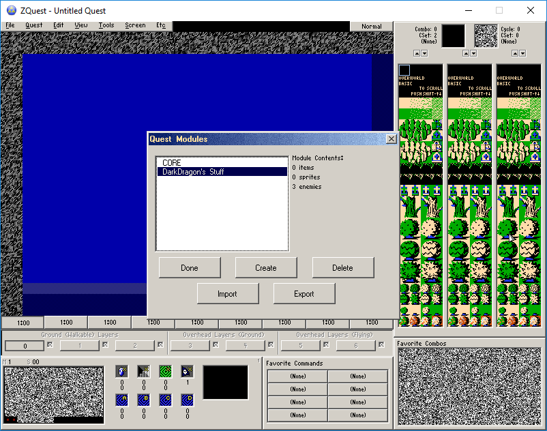Click the static-filled cycle combo preview

click(x=486, y=35)
